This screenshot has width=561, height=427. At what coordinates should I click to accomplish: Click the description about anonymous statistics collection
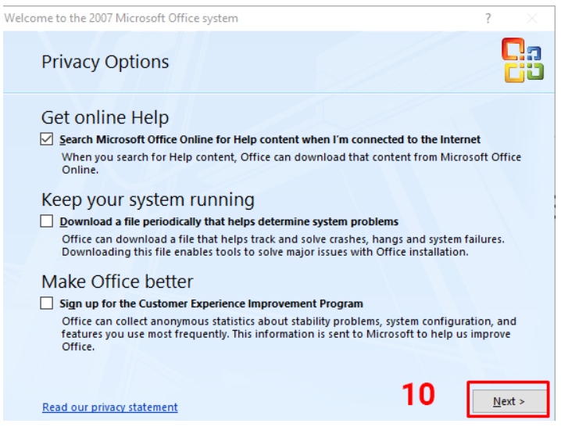(x=288, y=333)
